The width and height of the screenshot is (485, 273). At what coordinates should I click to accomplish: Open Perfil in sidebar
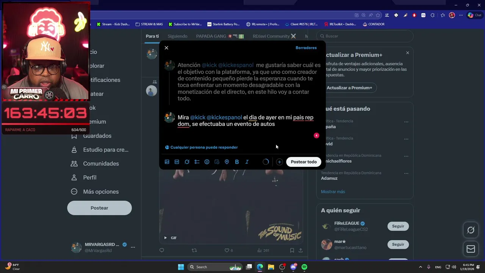click(84, 177)
